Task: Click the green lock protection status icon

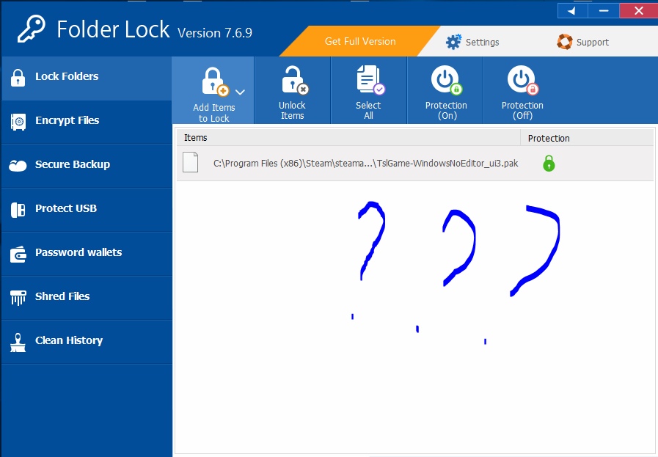Action: click(x=549, y=164)
